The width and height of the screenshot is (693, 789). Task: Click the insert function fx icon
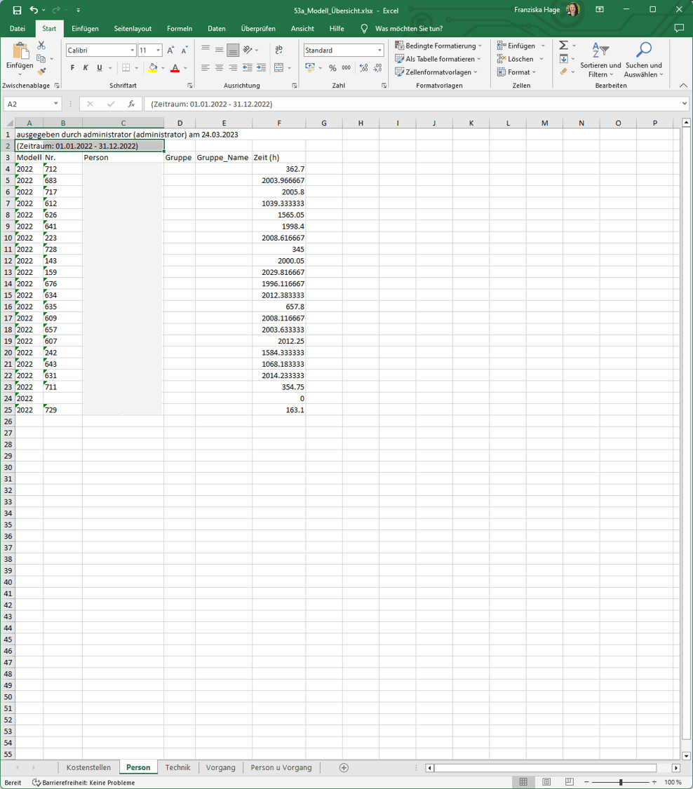[x=131, y=104]
